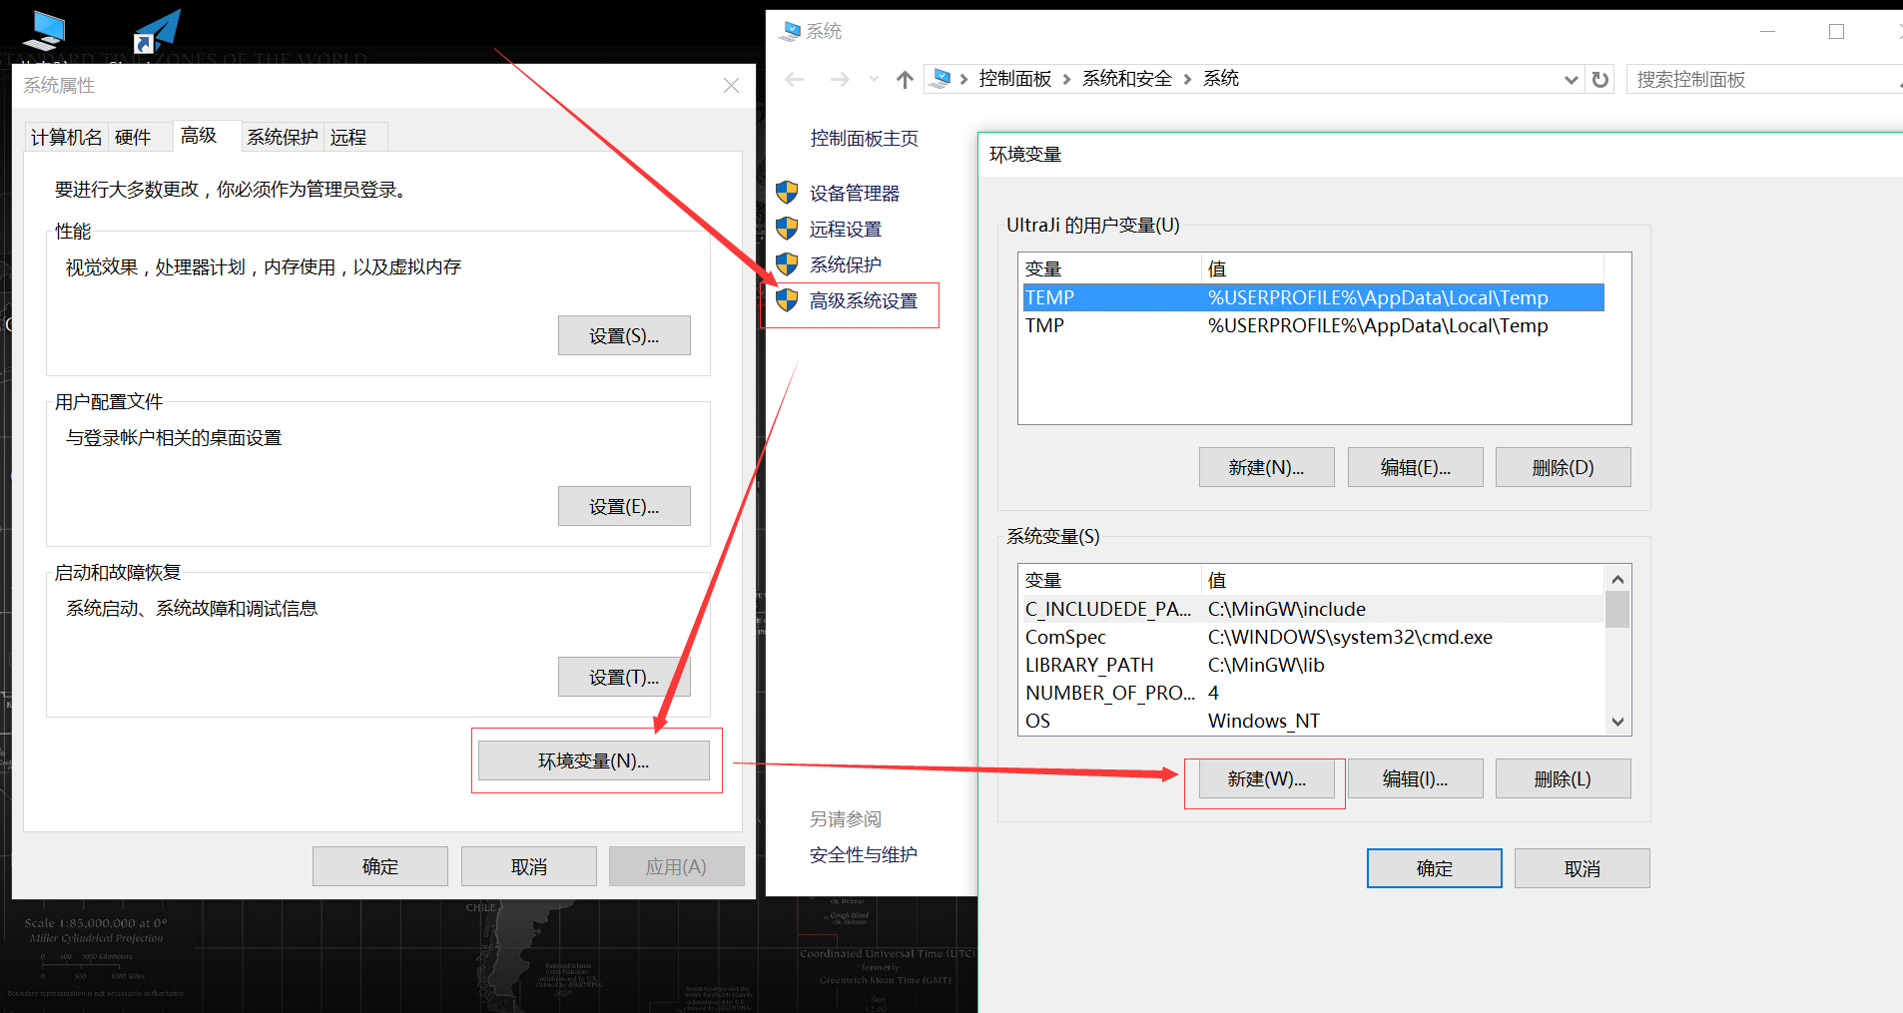Click the computer icon in address bar

(x=940, y=78)
